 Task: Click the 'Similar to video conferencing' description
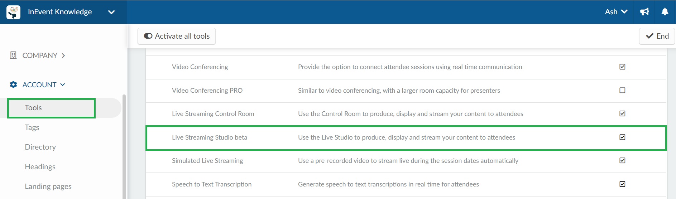(399, 91)
